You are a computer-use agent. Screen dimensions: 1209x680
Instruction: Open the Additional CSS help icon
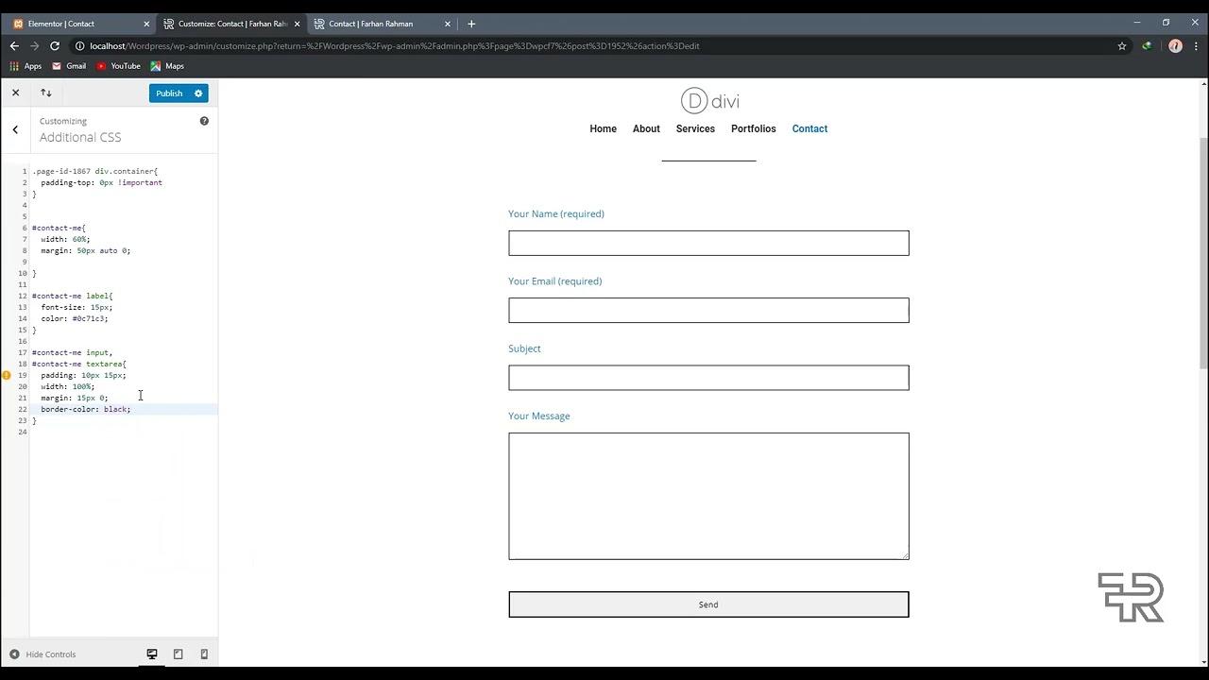pyautogui.click(x=204, y=121)
